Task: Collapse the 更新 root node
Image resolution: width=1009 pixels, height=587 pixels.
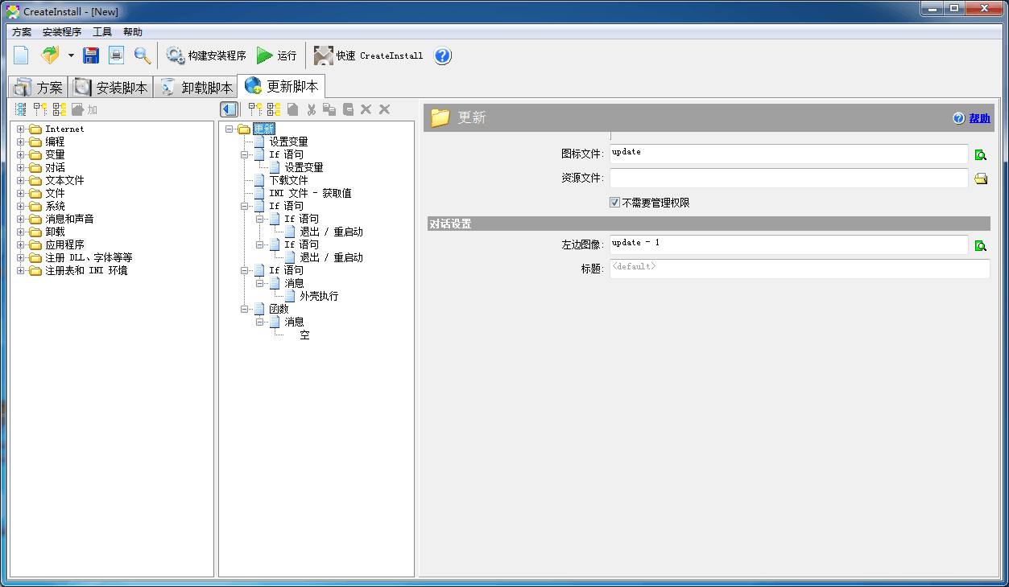Action: pos(230,129)
